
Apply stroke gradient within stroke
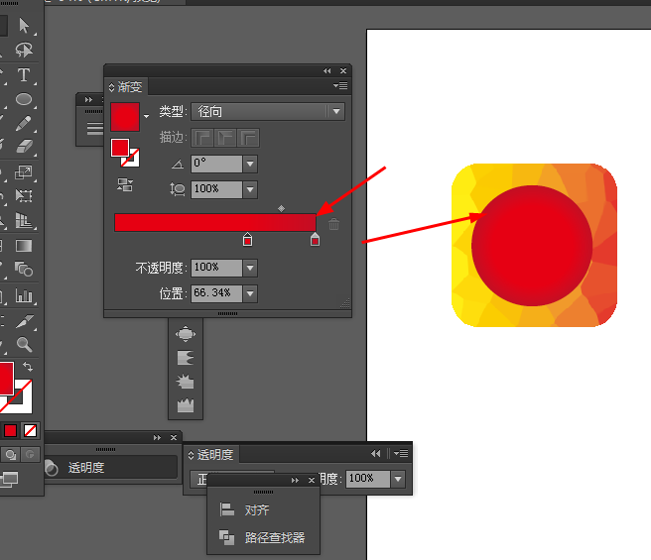(x=202, y=138)
